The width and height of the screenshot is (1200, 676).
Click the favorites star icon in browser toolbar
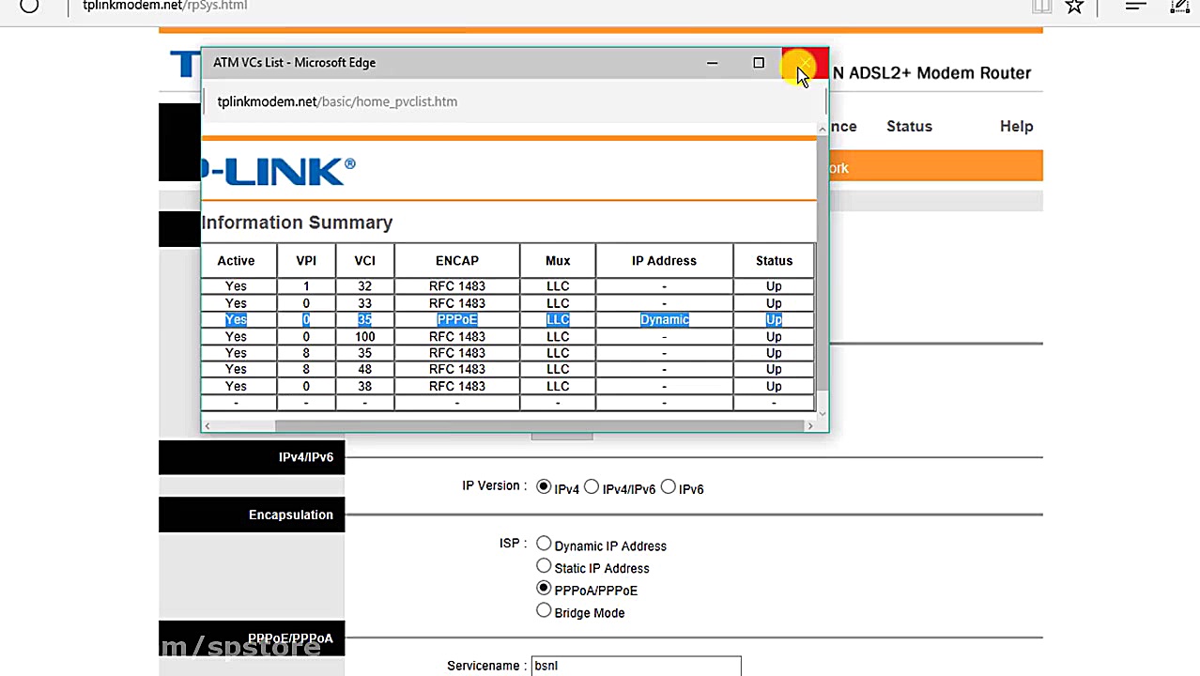pos(1074,7)
